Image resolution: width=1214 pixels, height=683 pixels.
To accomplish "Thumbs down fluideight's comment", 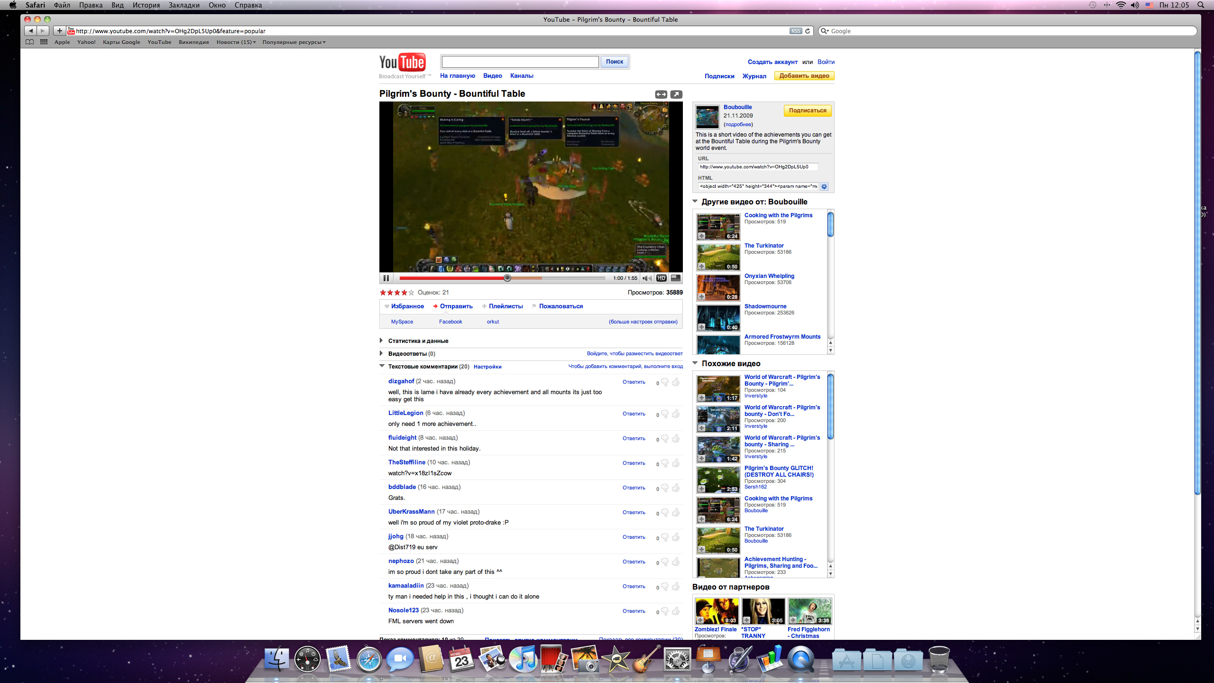I will click(665, 439).
